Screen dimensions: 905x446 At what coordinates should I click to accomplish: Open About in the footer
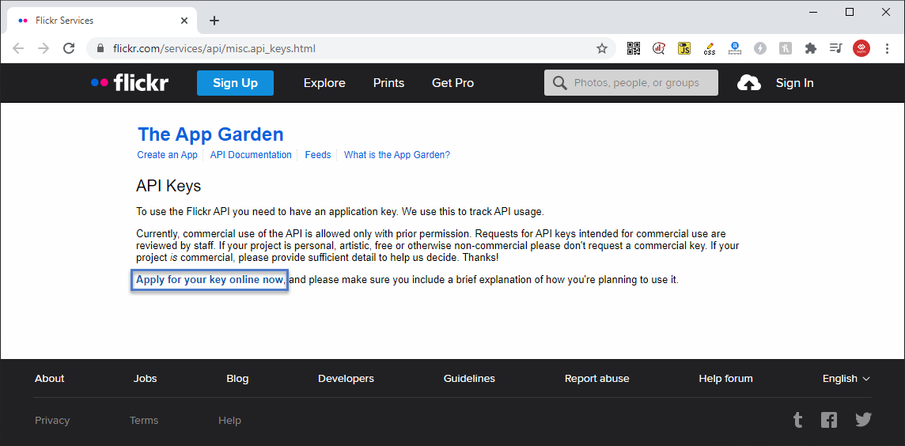50,379
